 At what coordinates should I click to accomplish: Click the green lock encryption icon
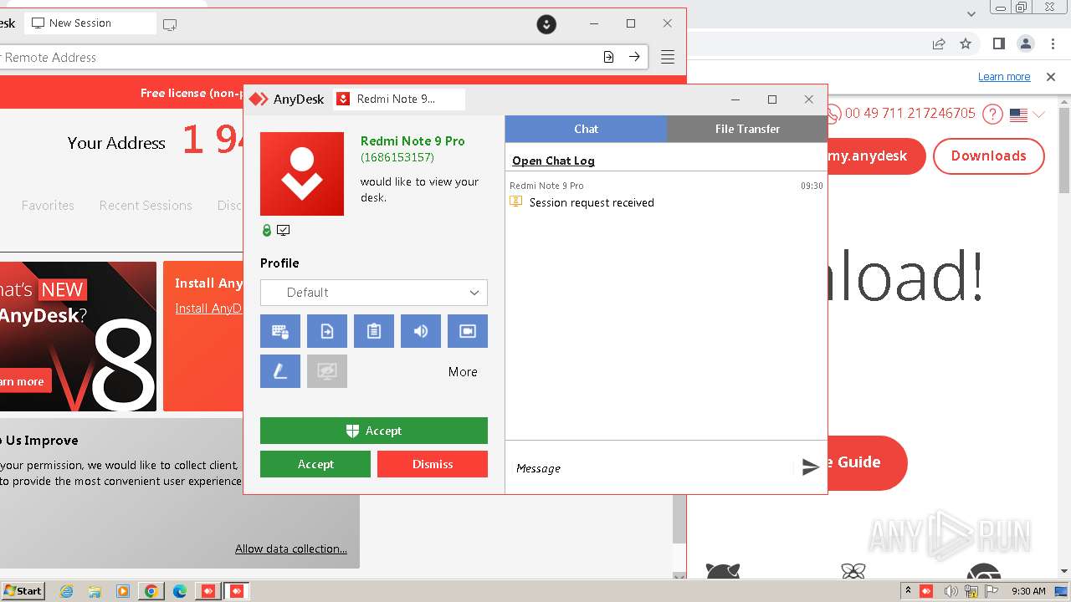267,231
